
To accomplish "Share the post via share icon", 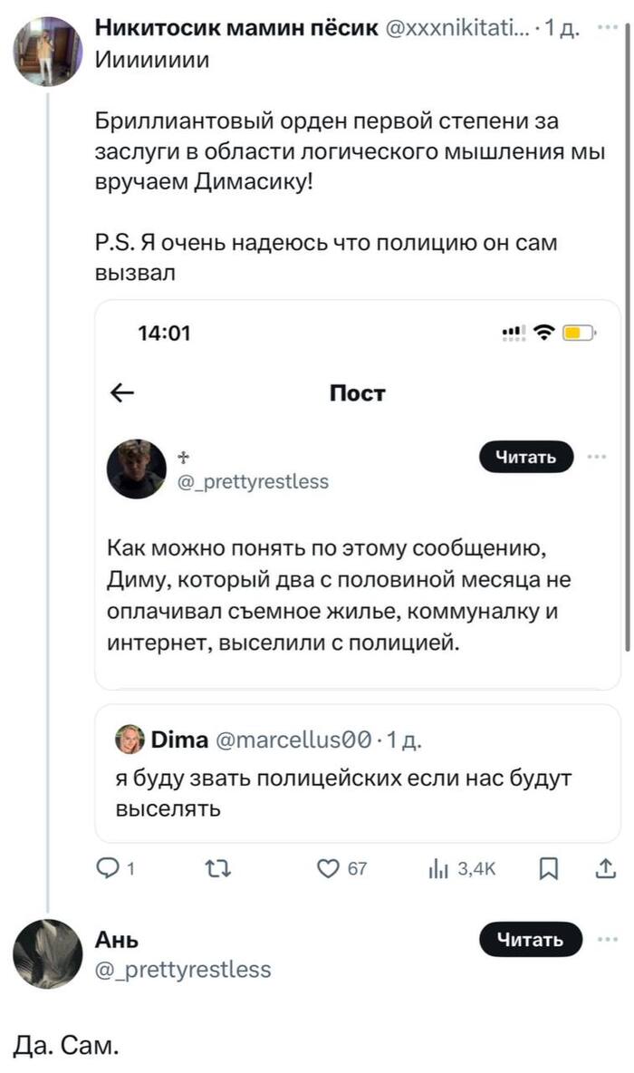I will pyautogui.click(x=606, y=869).
